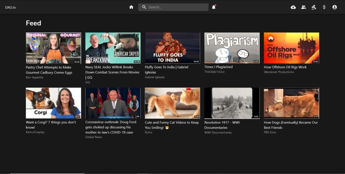
Task: Click the Feed heading
Action: tap(33, 23)
